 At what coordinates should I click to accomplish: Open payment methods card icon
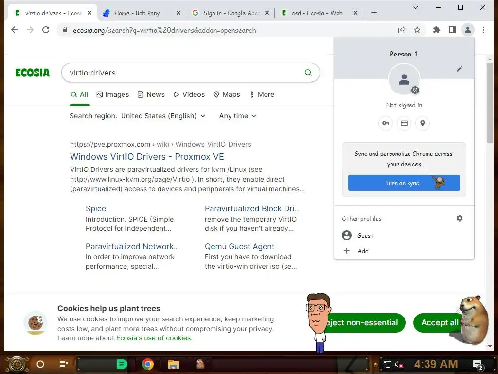pos(404,123)
